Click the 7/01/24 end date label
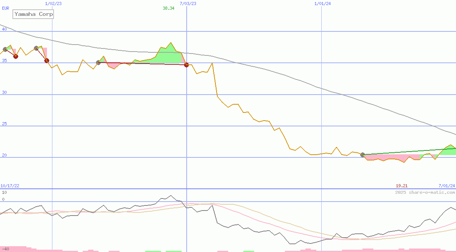The width and height of the screenshot is (456, 252). pyautogui.click(x=446, y=186)
